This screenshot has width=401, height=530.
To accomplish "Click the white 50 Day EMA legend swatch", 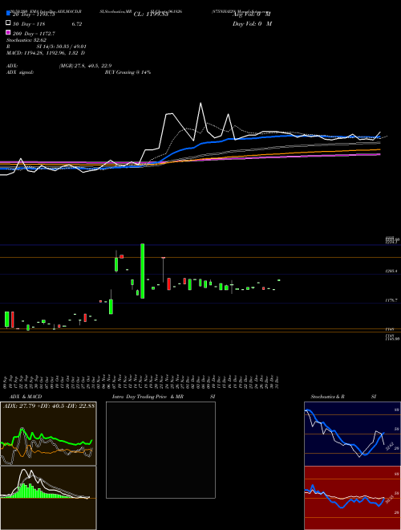I will pos(8,23).
